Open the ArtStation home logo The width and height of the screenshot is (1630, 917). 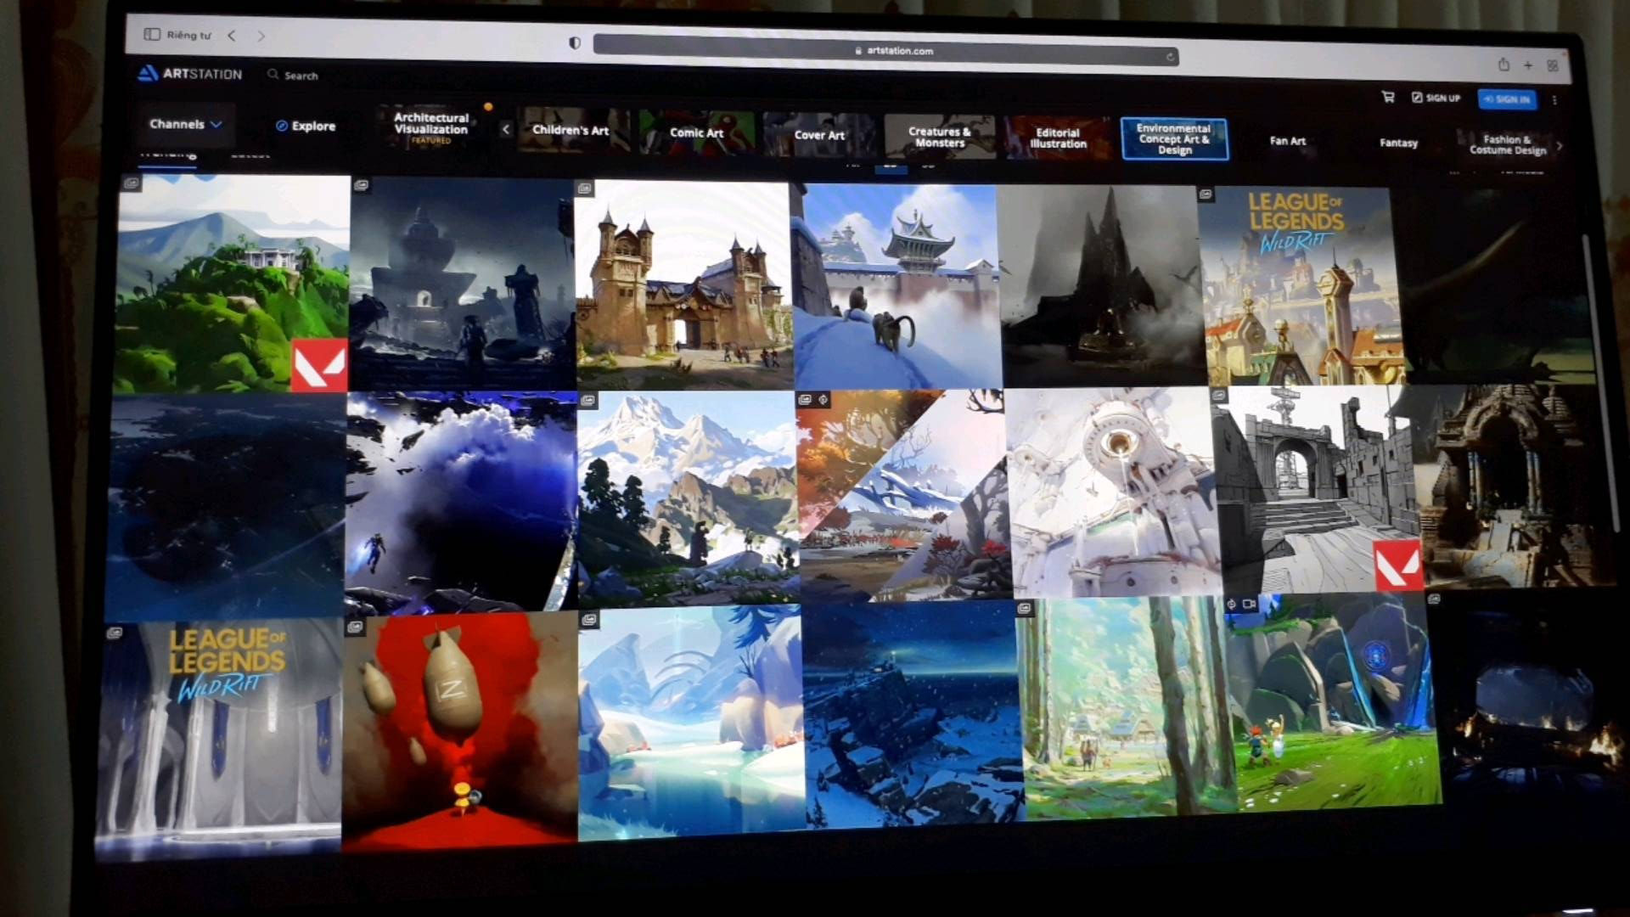coord(190,74)
